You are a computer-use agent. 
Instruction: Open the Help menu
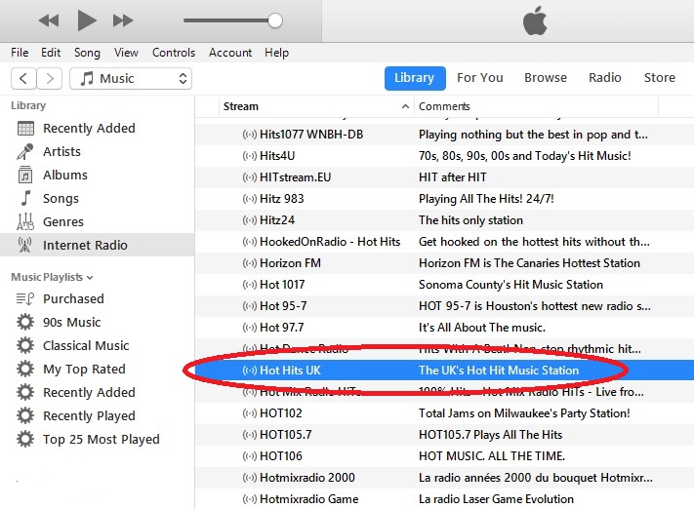click(276, 53)
